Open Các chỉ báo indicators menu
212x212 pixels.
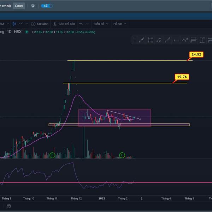coord(64,24)
